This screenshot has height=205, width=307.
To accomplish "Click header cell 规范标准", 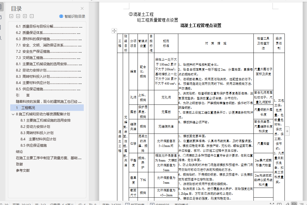I will [166, 43].
